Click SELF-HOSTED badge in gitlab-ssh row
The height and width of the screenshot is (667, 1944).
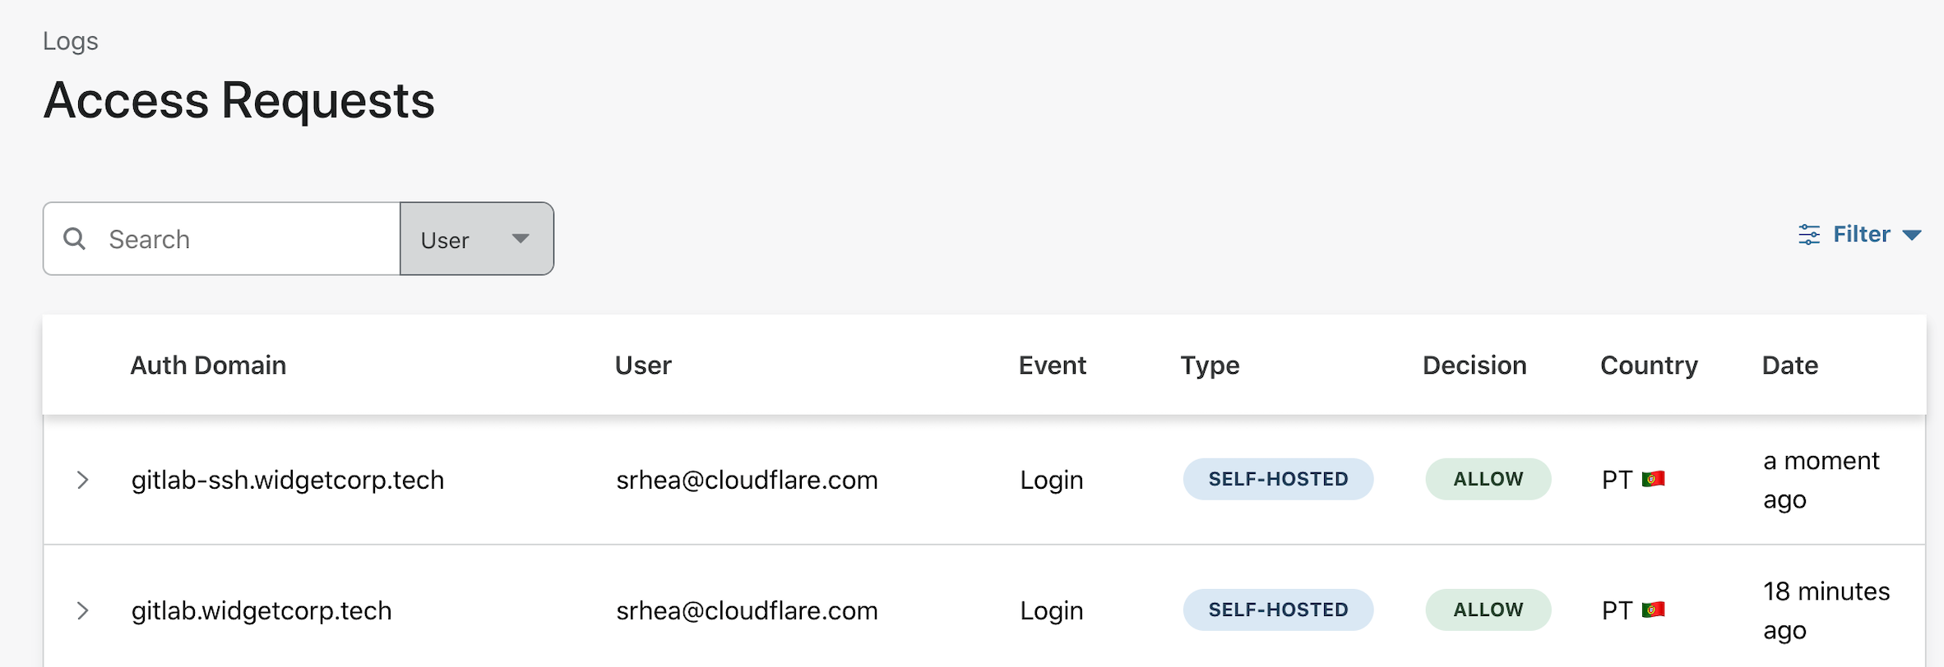click(x=1278, y=479)
